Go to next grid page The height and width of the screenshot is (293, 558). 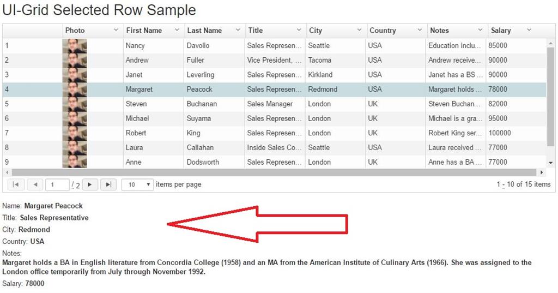[x=89, y=185]
